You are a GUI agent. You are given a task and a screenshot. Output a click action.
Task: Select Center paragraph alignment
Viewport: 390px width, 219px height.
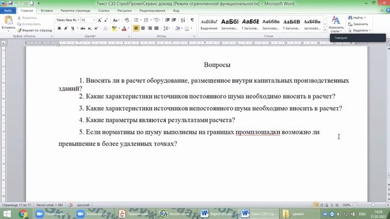(143, 29)
